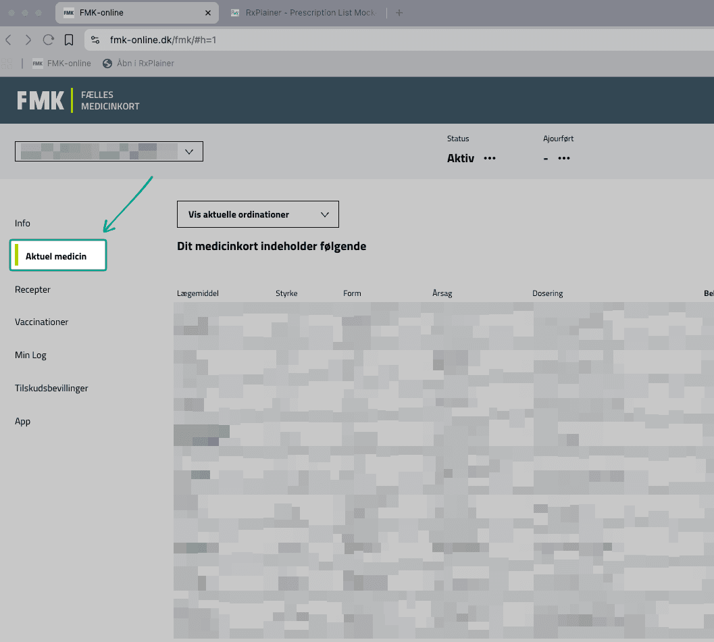Click the chevron on the Vis aktuelle ordinationer filter

coord(324,214)
